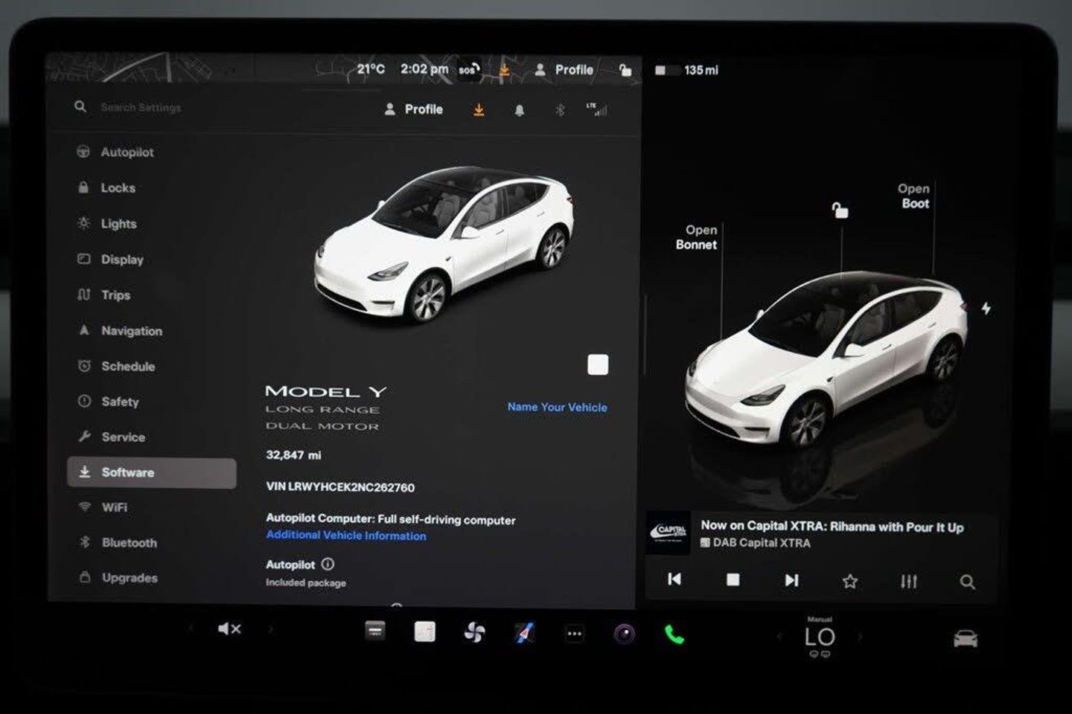Open Display settings
1072x714 pixels.
point(110,259)
